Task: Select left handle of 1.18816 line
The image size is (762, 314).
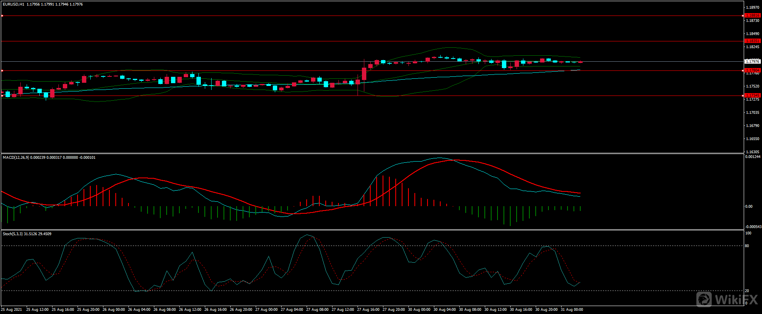Action: coord(2,16)
